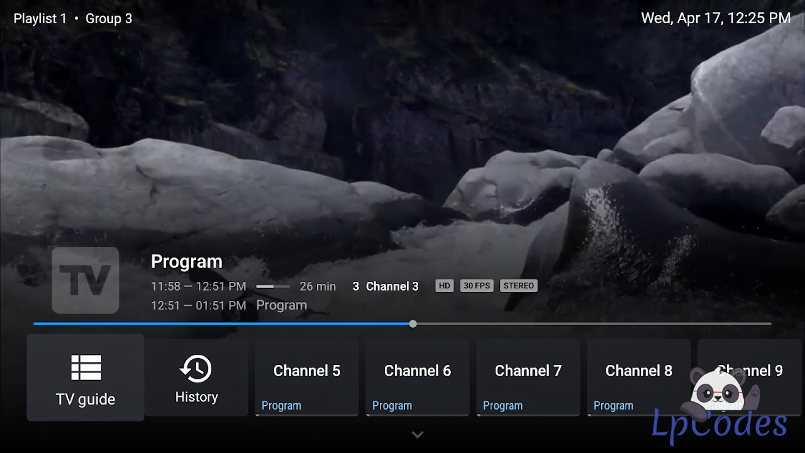This screenshot has width=805, height=453.
Task: Open the History clock icon
Action: [x=196, y=369]
